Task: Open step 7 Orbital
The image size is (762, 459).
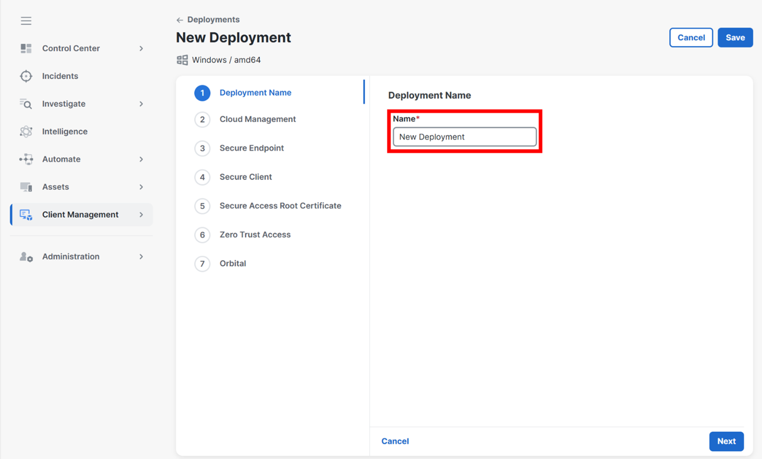Action: [232, 263]
